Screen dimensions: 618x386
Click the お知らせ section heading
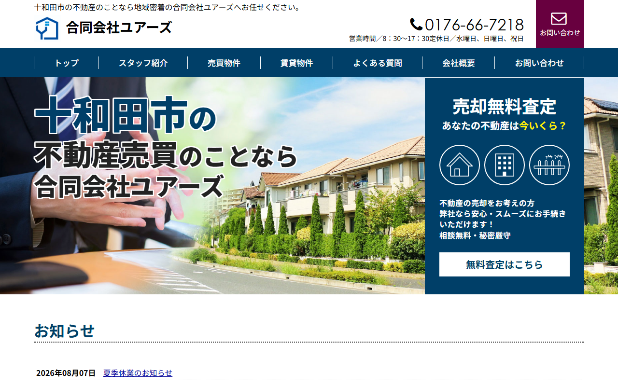click(64, 331)
